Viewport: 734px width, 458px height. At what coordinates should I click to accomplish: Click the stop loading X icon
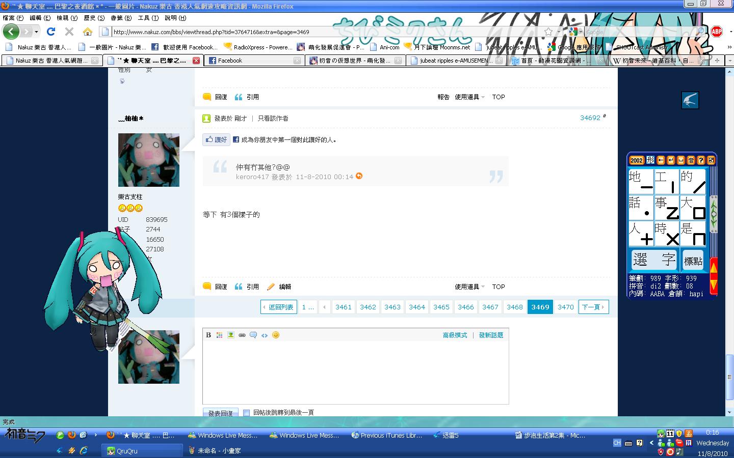[69, 32]
